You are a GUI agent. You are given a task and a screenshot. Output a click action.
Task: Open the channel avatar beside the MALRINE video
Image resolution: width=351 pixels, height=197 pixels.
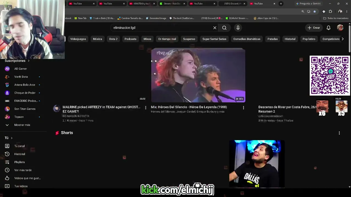[56, 109]
